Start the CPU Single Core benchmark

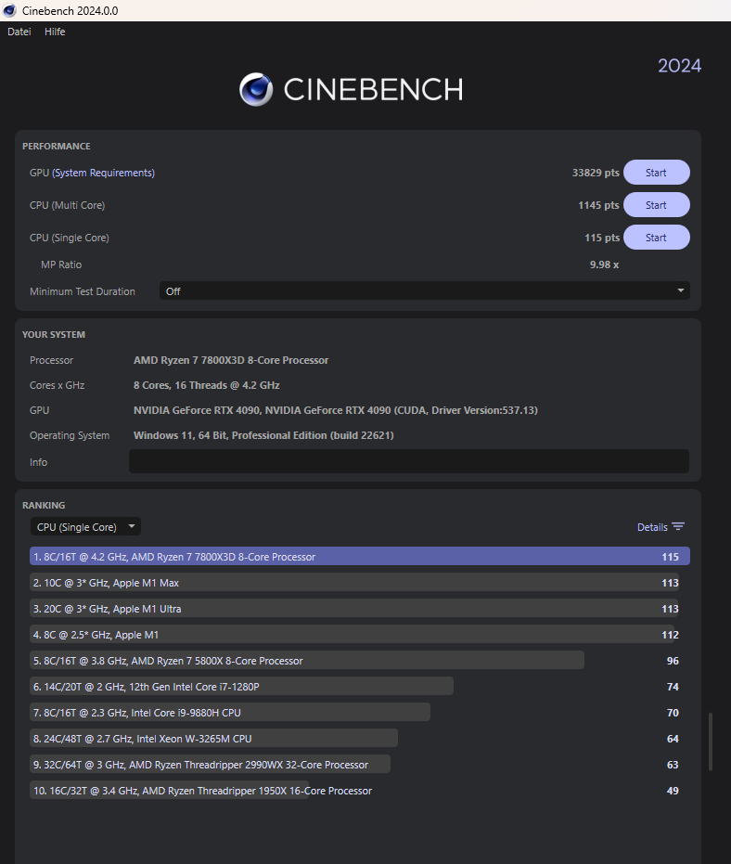(x=656, y=238)
